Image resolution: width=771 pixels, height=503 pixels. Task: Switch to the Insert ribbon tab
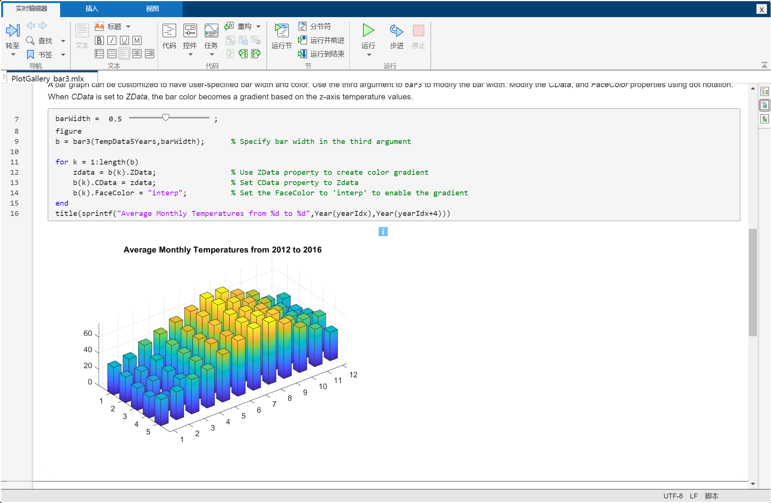(x=91, y=8)
